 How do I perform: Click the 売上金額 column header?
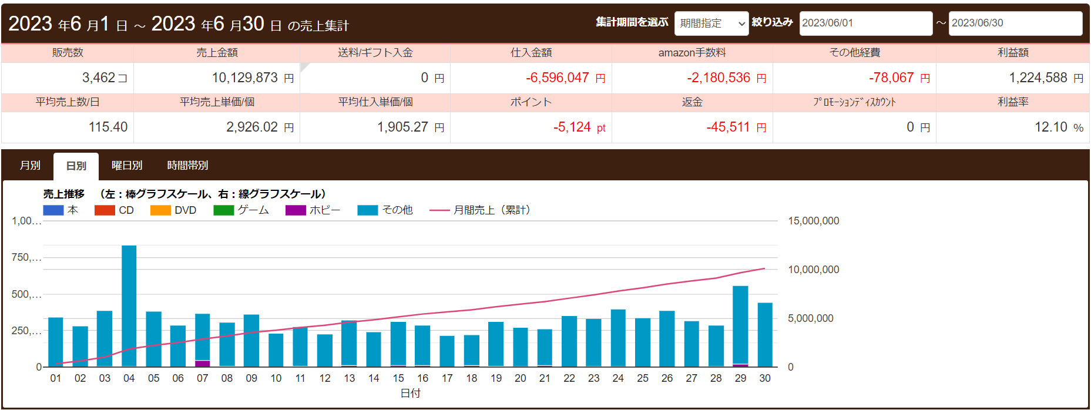click(x=217, y=53)
